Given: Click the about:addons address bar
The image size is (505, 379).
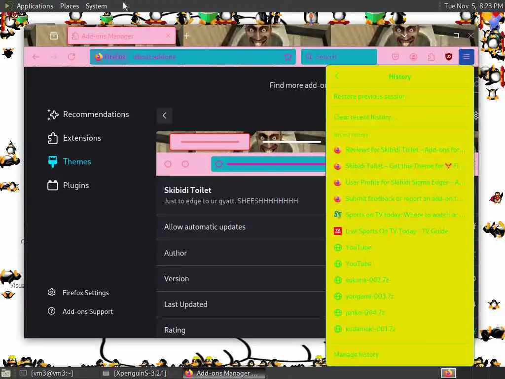Looking at the screenshot, I should (193, 57).
